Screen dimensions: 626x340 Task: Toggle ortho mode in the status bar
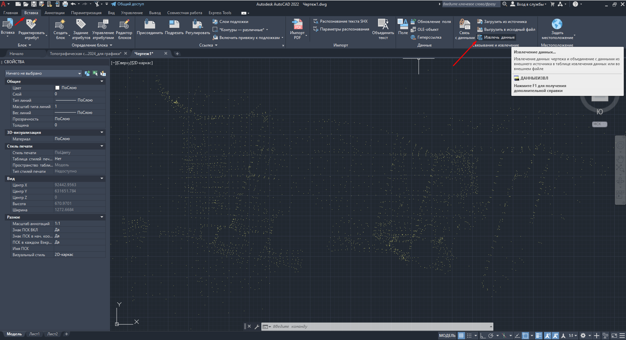[483, 336]
